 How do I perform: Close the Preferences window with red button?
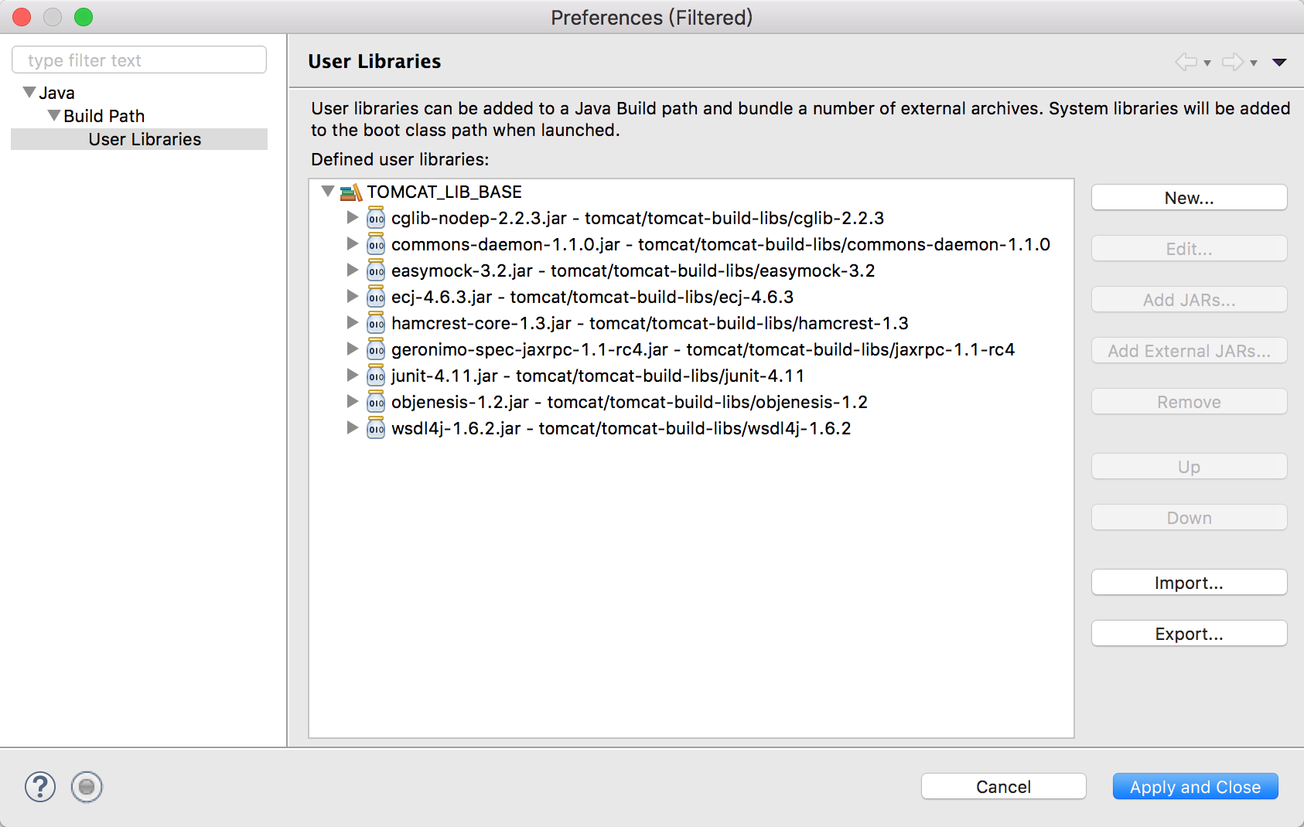click(x=22, y=17)
